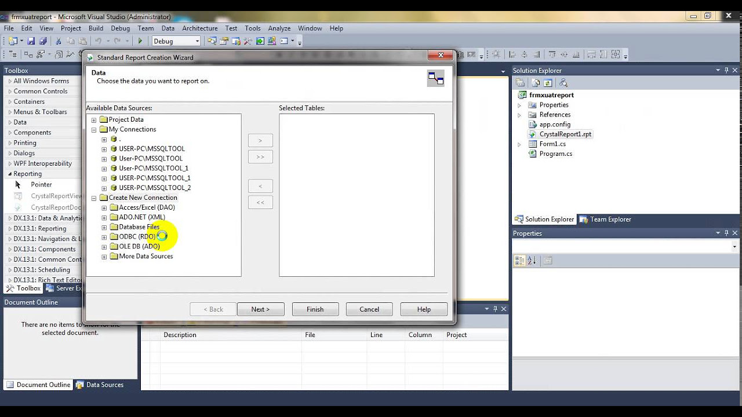The image size is (742, 417).
Task: Click the Align Rights layout toolbar icon
Action: (537, 54)
